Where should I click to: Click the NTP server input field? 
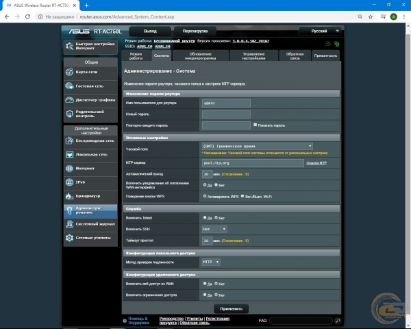[x=252, y=163]
